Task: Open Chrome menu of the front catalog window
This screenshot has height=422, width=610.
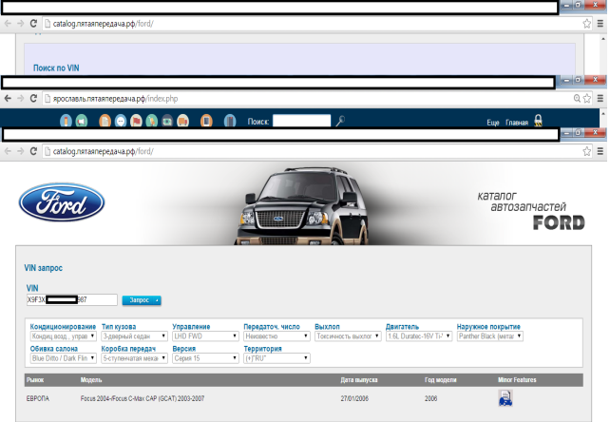Action: click(x=600, y=151)
